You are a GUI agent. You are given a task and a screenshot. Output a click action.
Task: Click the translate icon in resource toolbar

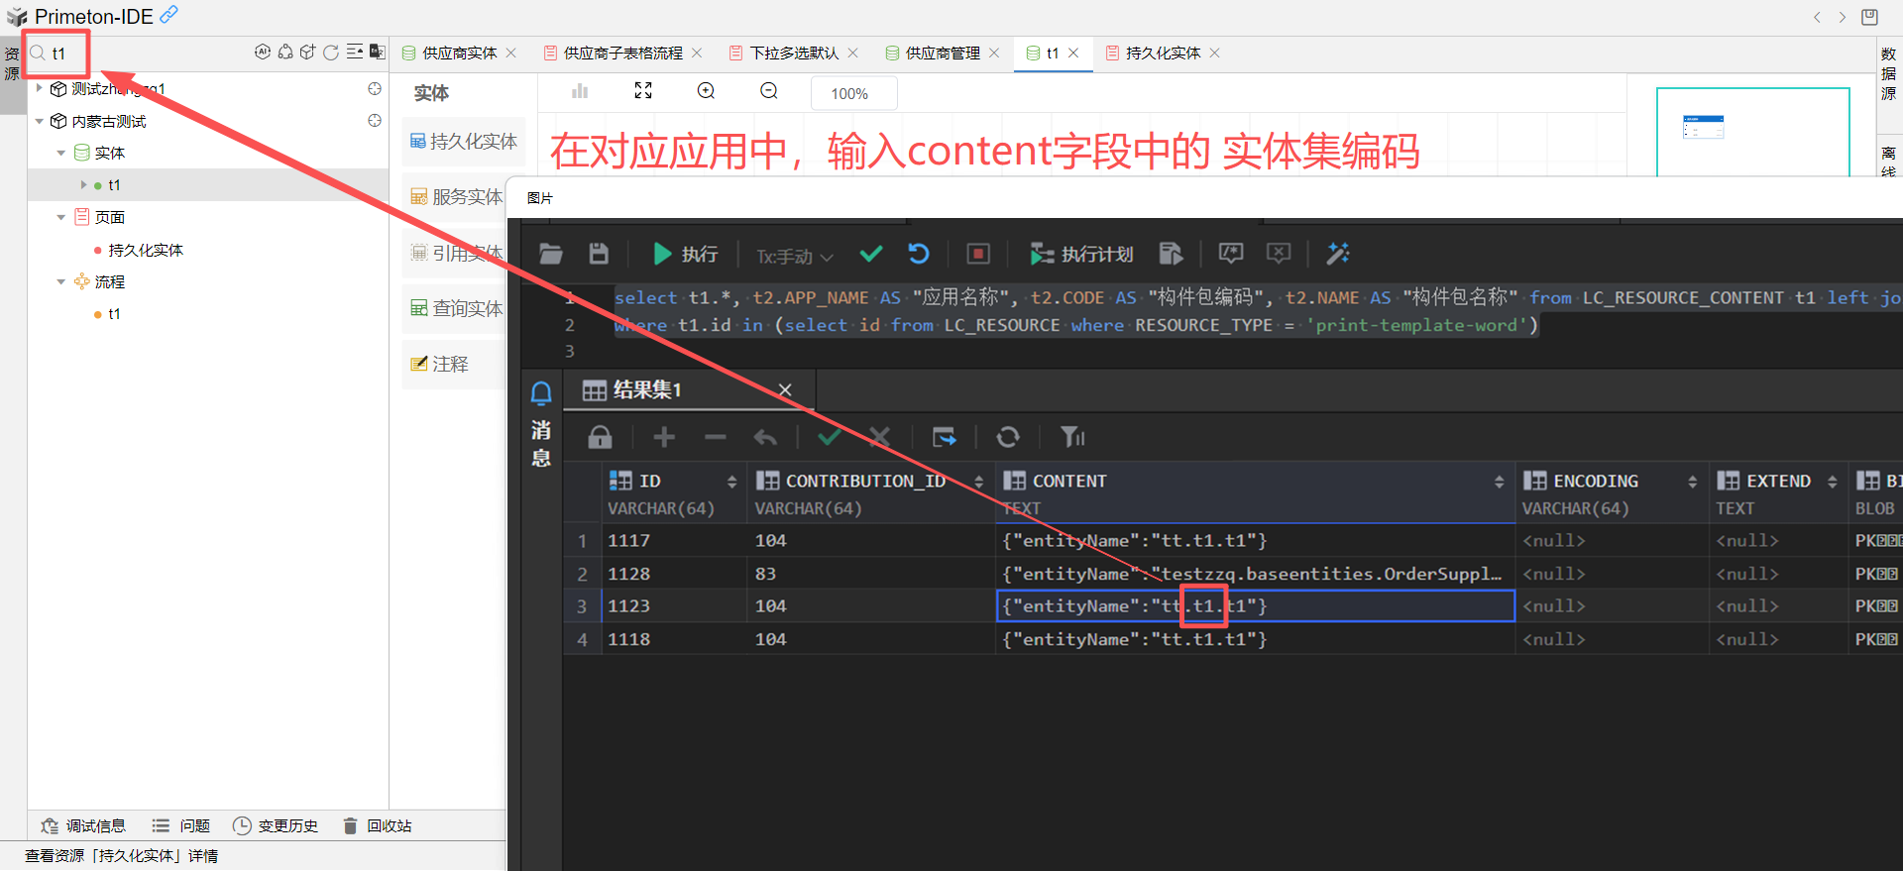(x=378, y=52)
